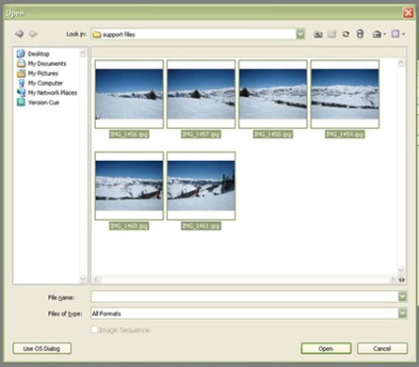The image size is (419, 367).
Task: Open the View menu icon
Action: pos(397,34)
